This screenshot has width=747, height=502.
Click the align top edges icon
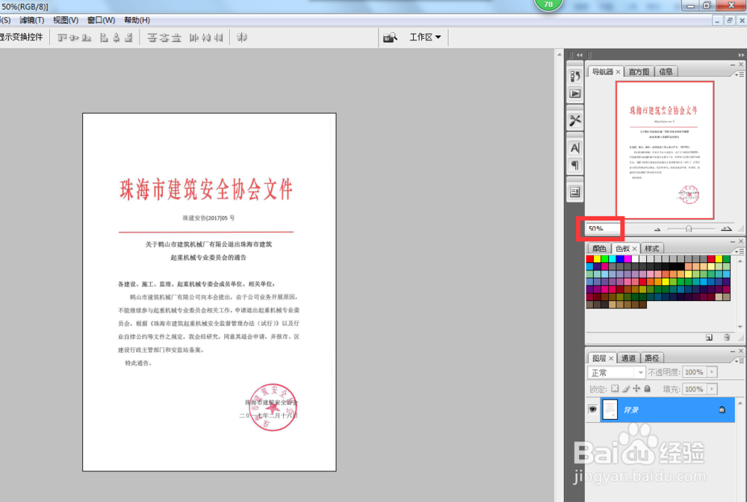[x=63, y=37]
